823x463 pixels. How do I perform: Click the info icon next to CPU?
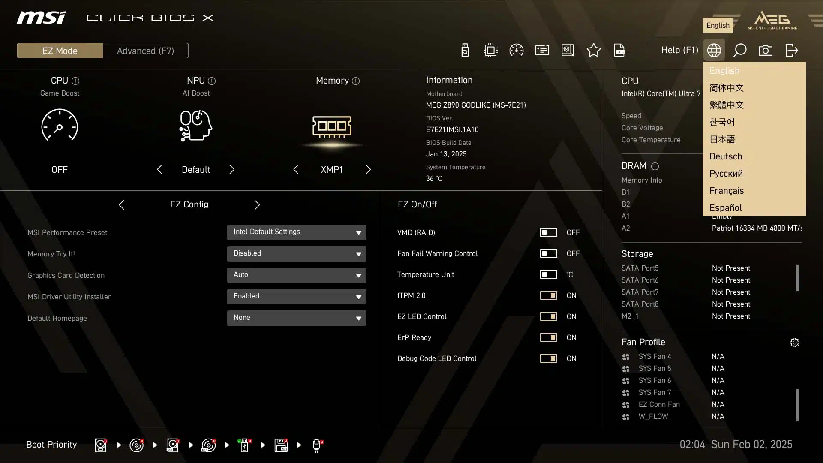coord(75,81)
